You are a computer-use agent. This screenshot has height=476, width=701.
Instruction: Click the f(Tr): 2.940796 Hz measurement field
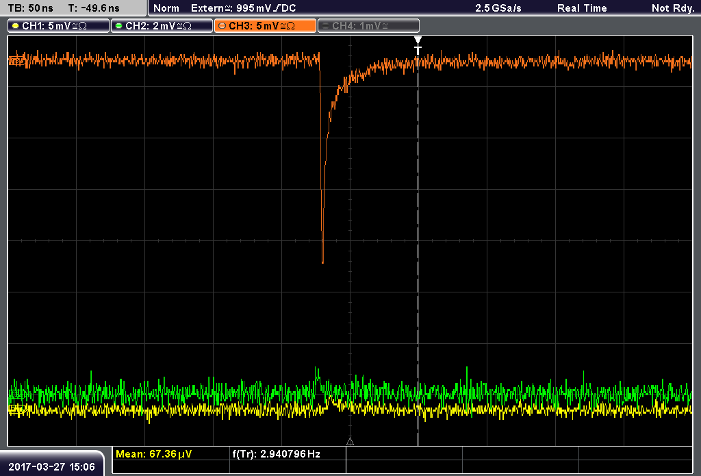[x=288, y=454]
